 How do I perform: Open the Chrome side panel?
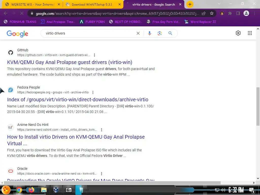pyautogui.click(x=238, y=13)
